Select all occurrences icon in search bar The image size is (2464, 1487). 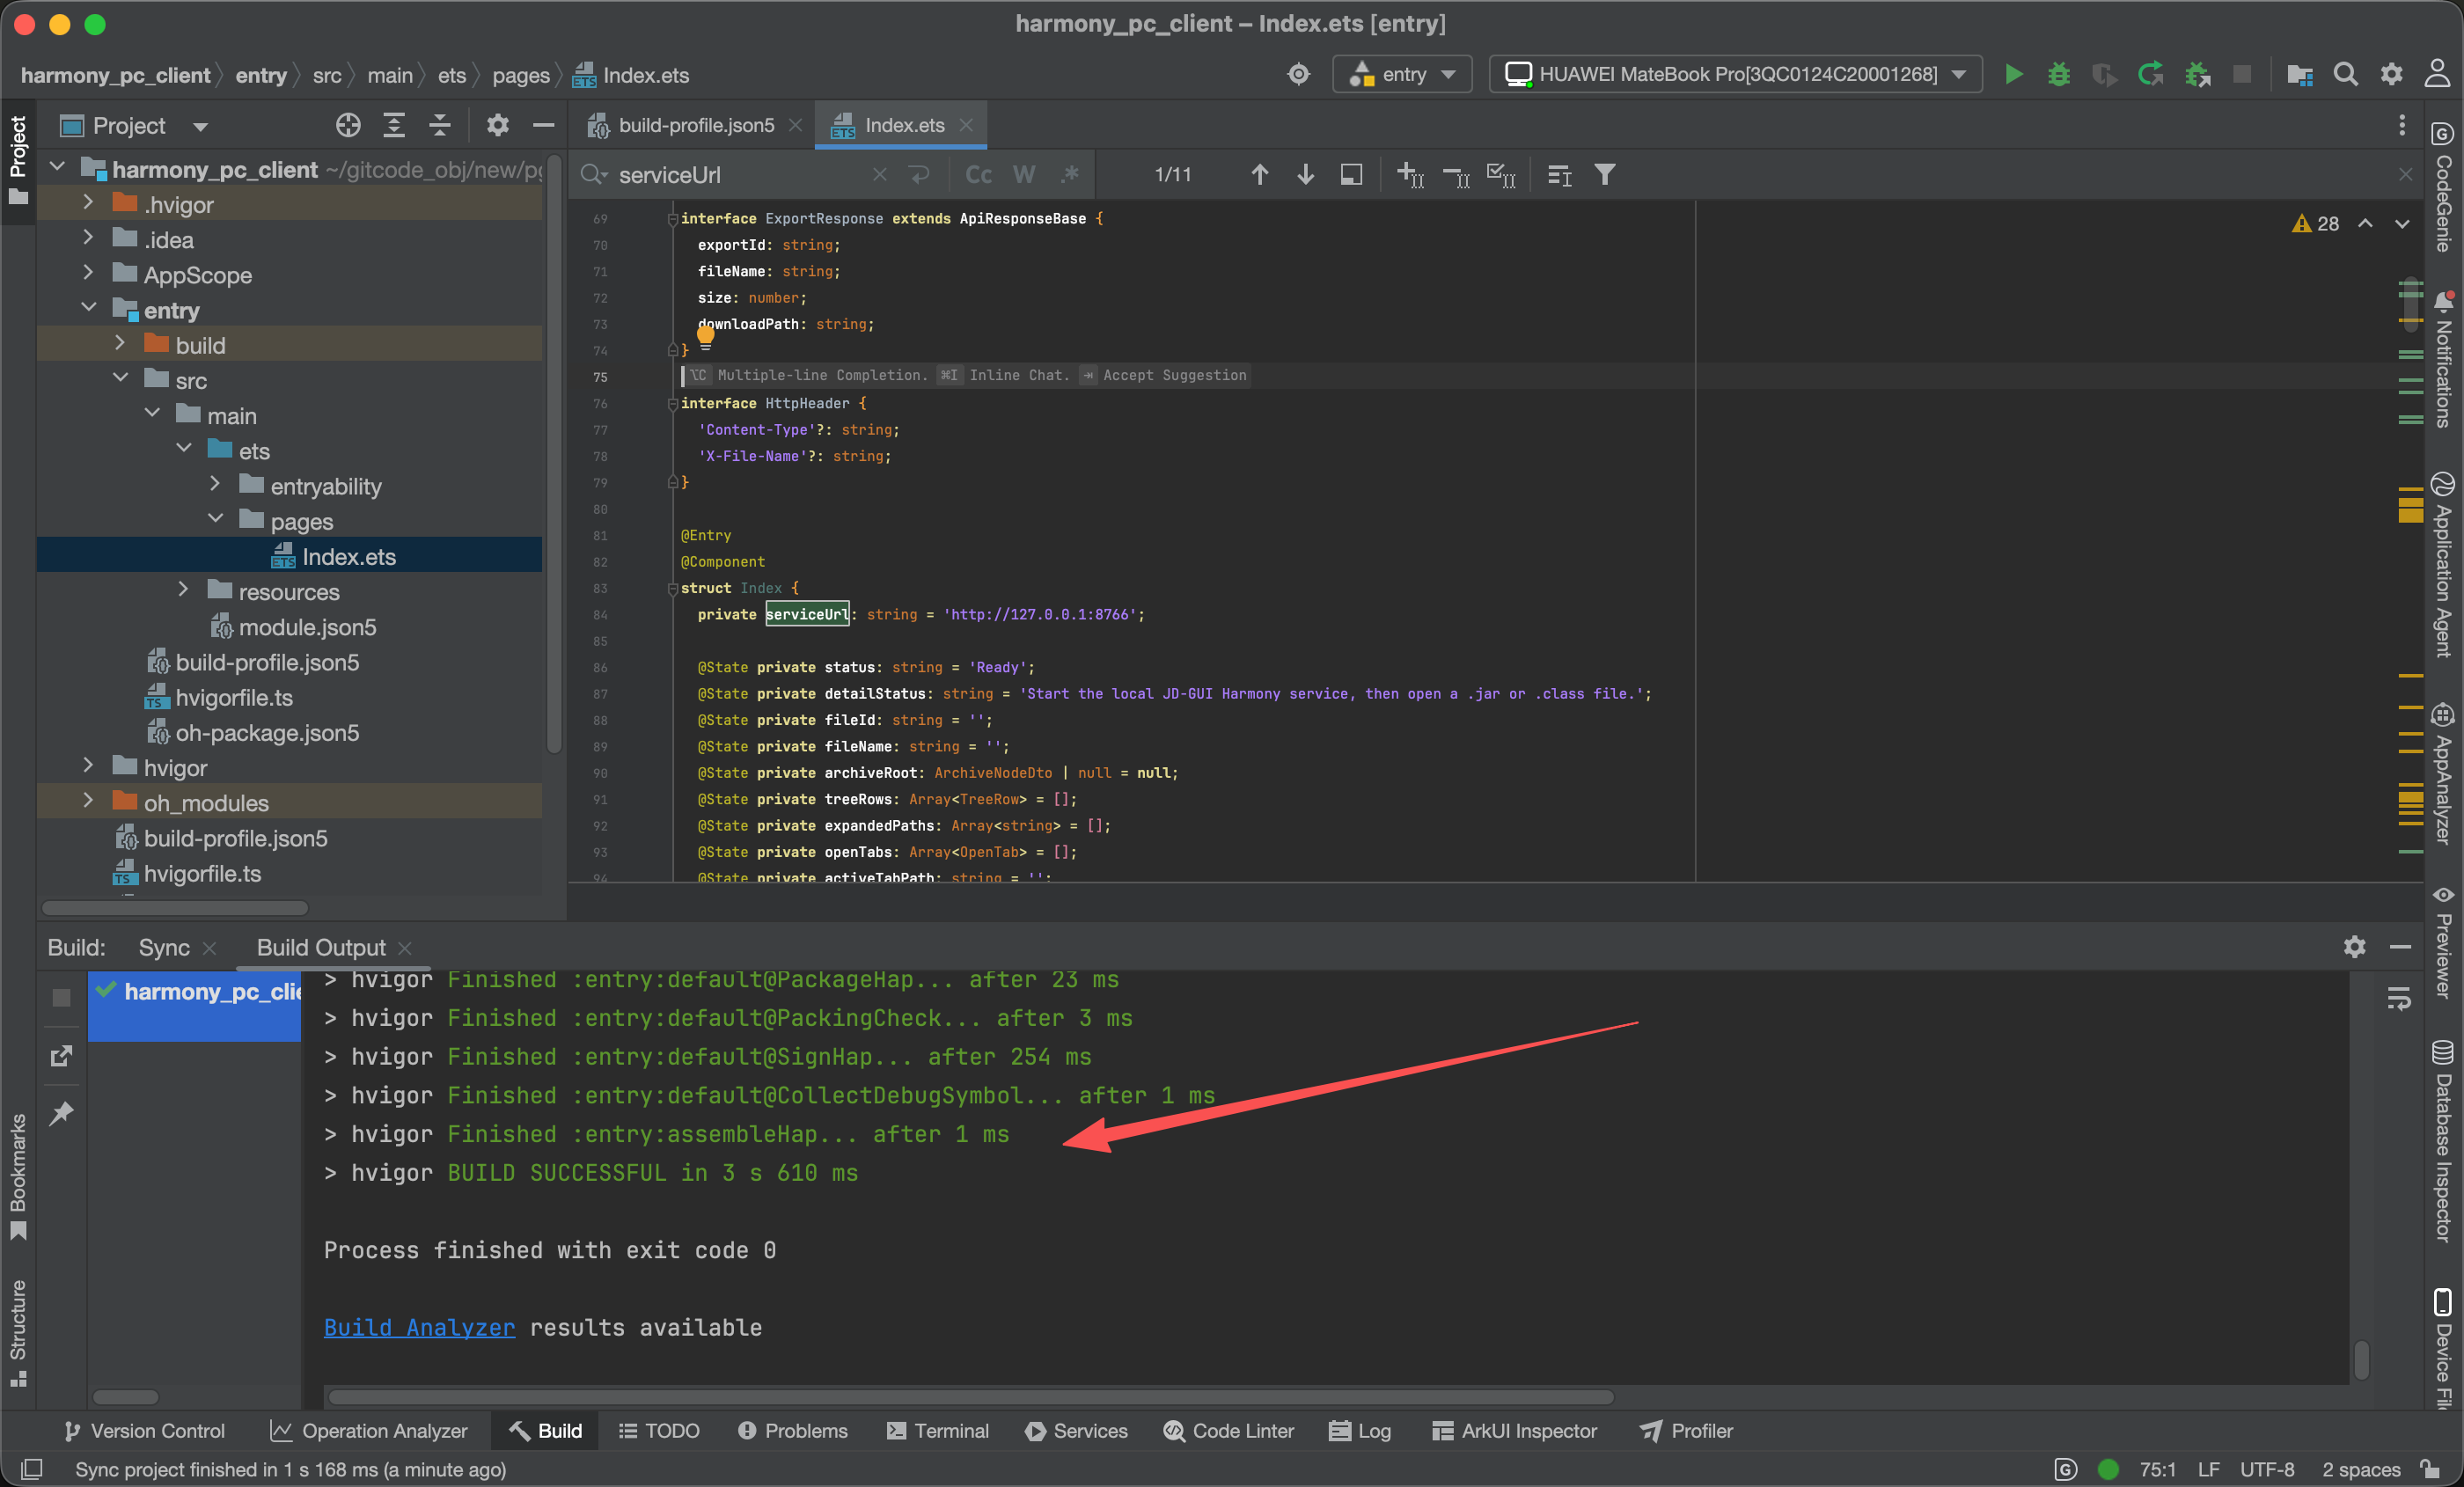1501,175
